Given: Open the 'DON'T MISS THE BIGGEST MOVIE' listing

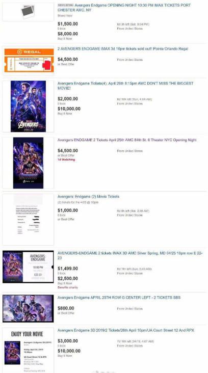Looking at the screenshot, I should pyautogui.click(x=125, y=86).
